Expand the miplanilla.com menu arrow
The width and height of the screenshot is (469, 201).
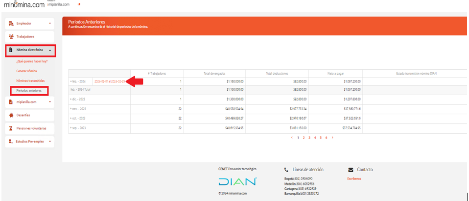pyautogui.click(x=50, y=102)
